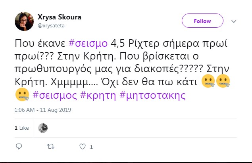Expand the tweet options chevron menu
Image resolution: width=252 pixels, height=163 pixels.
coord(234,21)
